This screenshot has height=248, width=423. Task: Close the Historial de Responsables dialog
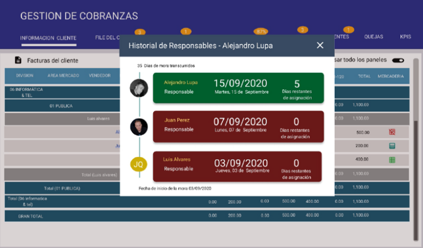click(x=320, y=45)
